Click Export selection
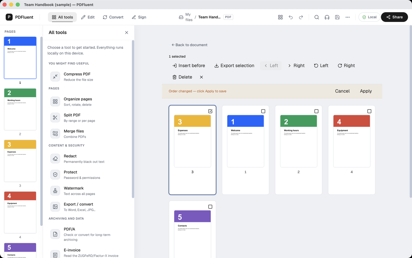Viewport: 412px width, 258px height. [234, 66]
